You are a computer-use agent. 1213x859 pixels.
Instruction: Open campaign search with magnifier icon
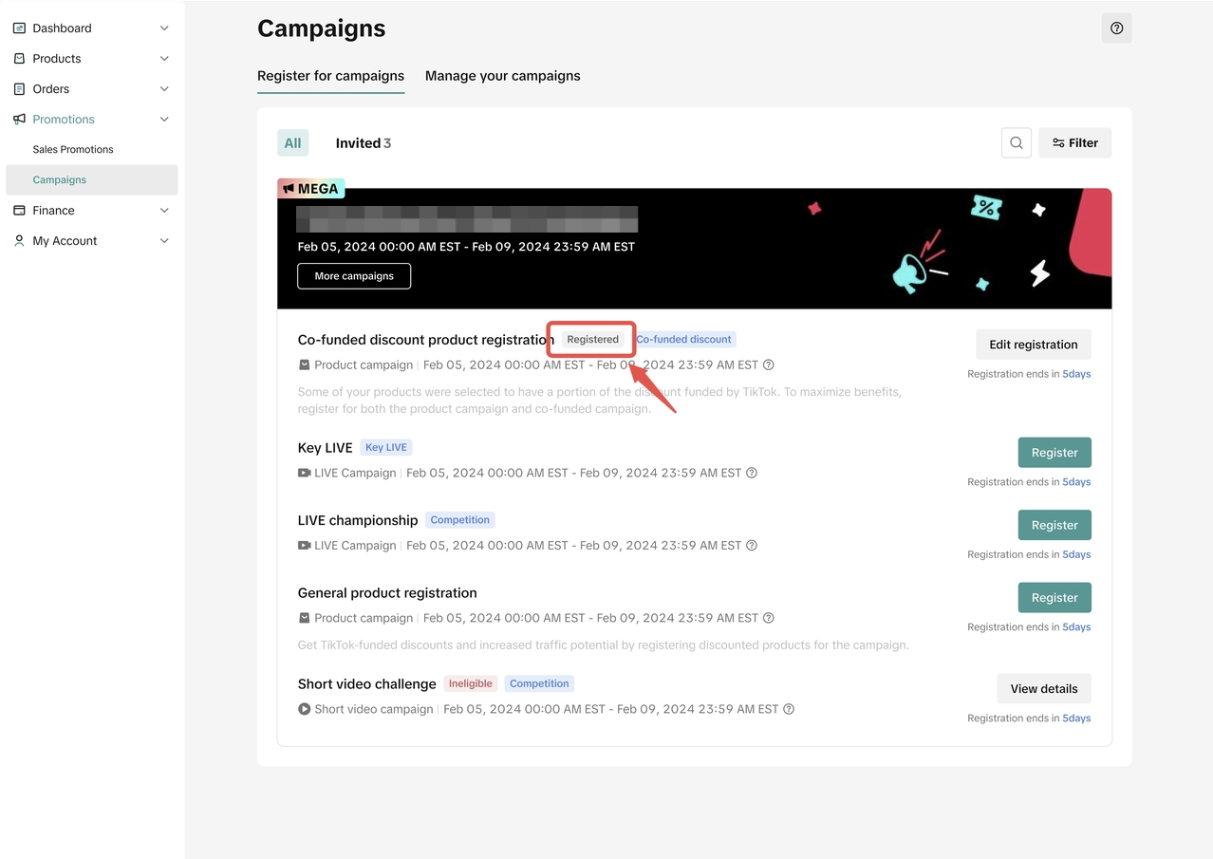(1017, 143)
